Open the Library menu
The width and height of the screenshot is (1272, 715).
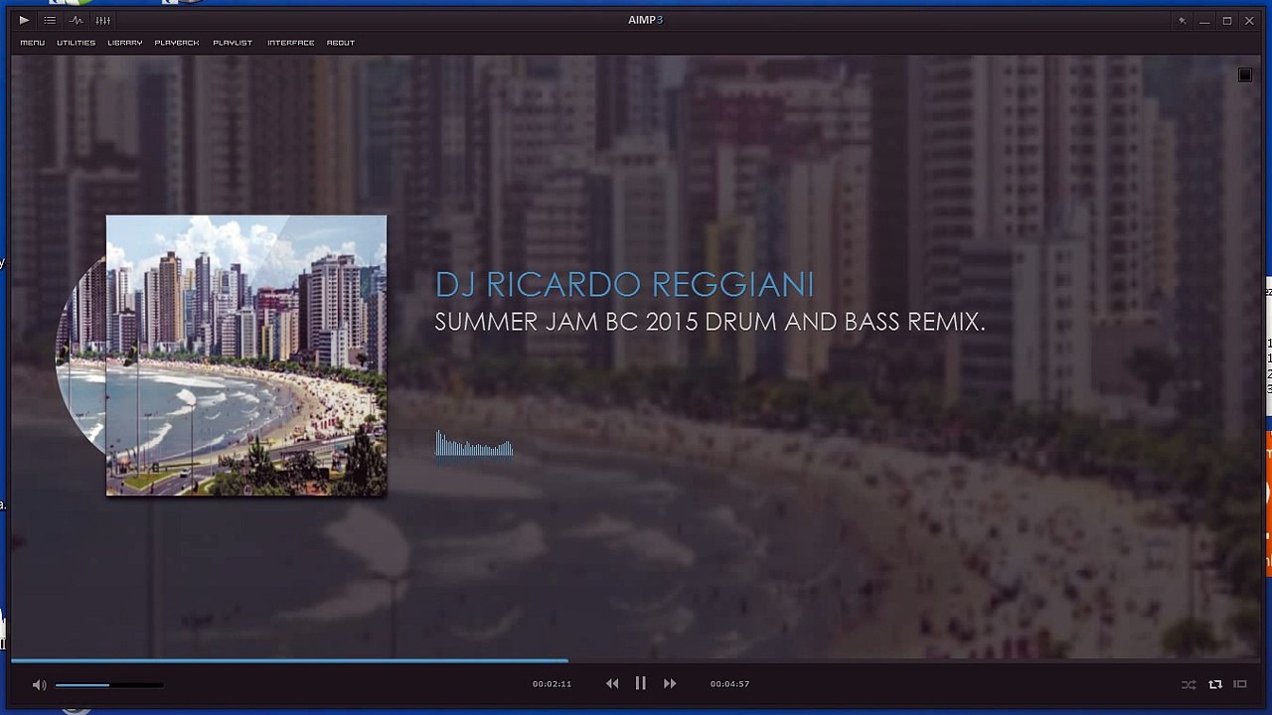(125, 43)
